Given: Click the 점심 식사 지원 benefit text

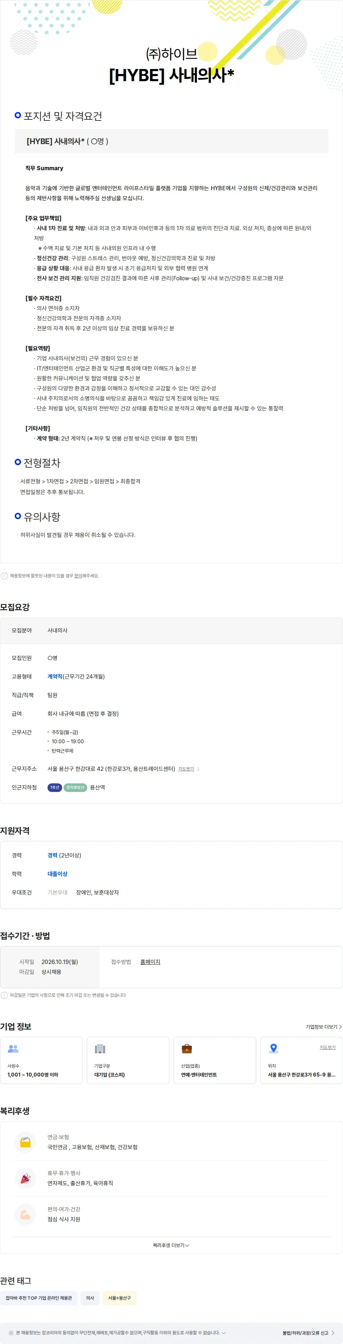Looking at the screenshot, I should tap(64, 1219).
